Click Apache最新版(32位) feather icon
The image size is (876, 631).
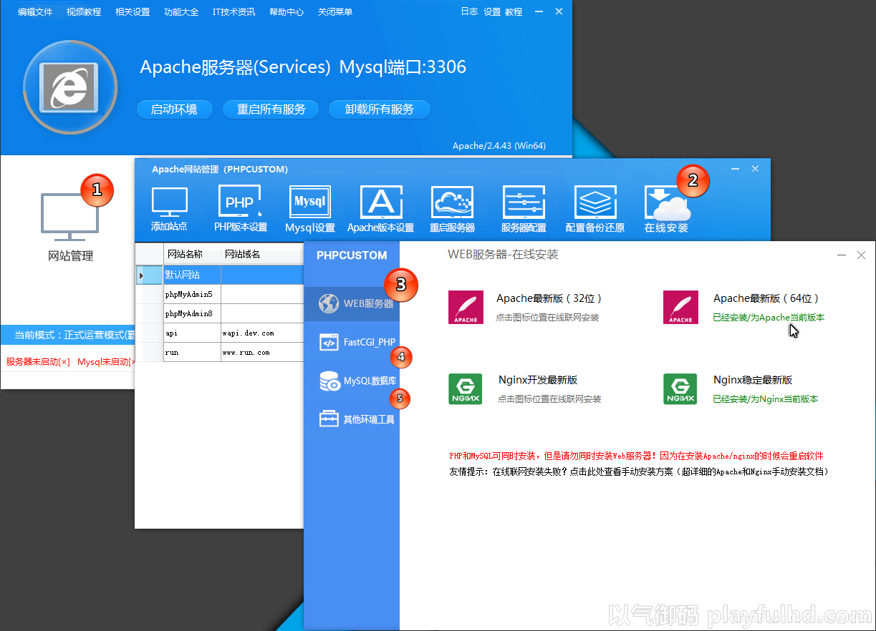(x=466, y=307)
